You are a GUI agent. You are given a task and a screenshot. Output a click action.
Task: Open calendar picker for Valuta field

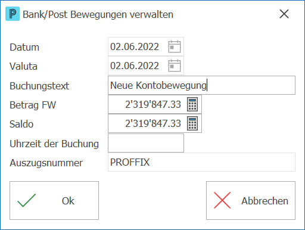point(175,66)
